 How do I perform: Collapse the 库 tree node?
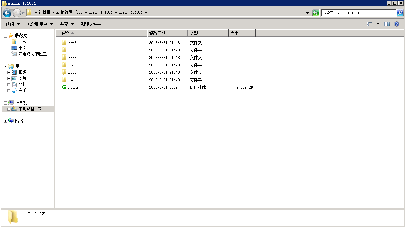point(5,66)
